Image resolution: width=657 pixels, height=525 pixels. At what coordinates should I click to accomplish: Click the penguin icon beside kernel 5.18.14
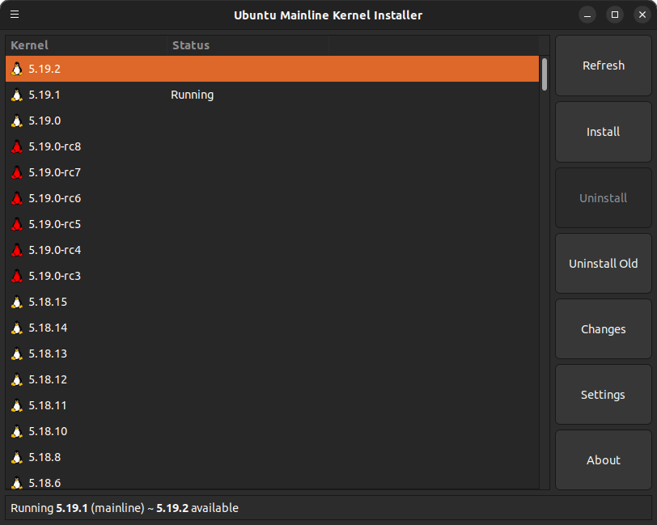pyautogui.click(x=17, y=328)
